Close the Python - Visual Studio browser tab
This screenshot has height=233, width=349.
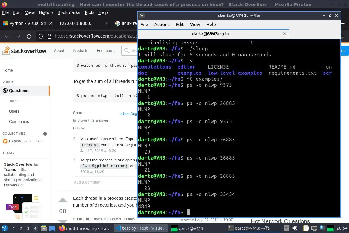click(51, 23)
